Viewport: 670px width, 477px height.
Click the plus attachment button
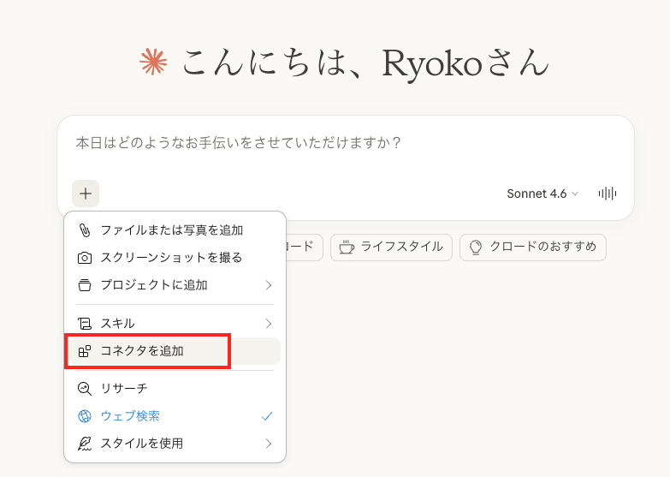pyautogui.click(x=86, y=194)
